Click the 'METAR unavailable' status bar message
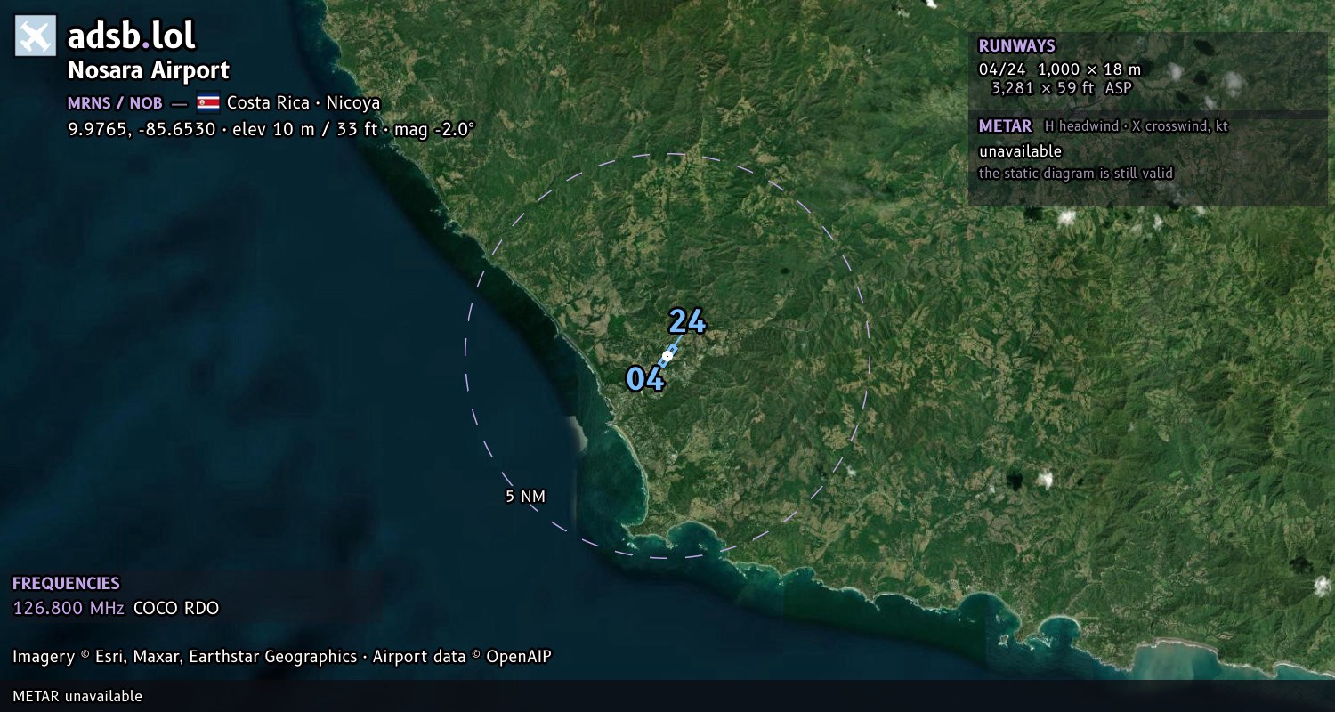Viewport: 1335px width, 712px height. coord(77,696)
